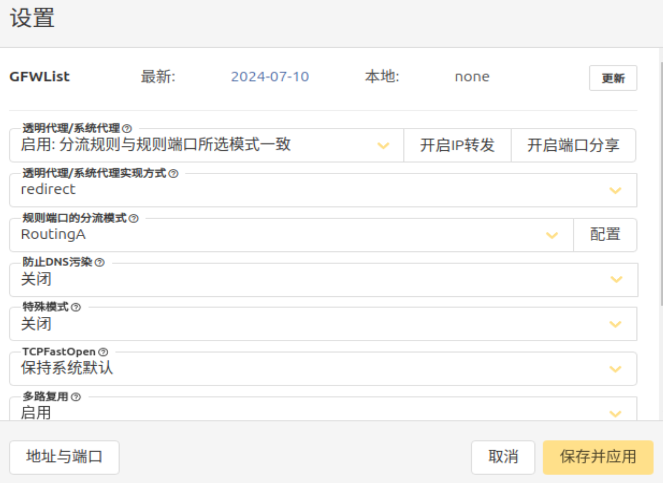Click the help icon beside 透明代理/系统代理

tap(127, 129)
